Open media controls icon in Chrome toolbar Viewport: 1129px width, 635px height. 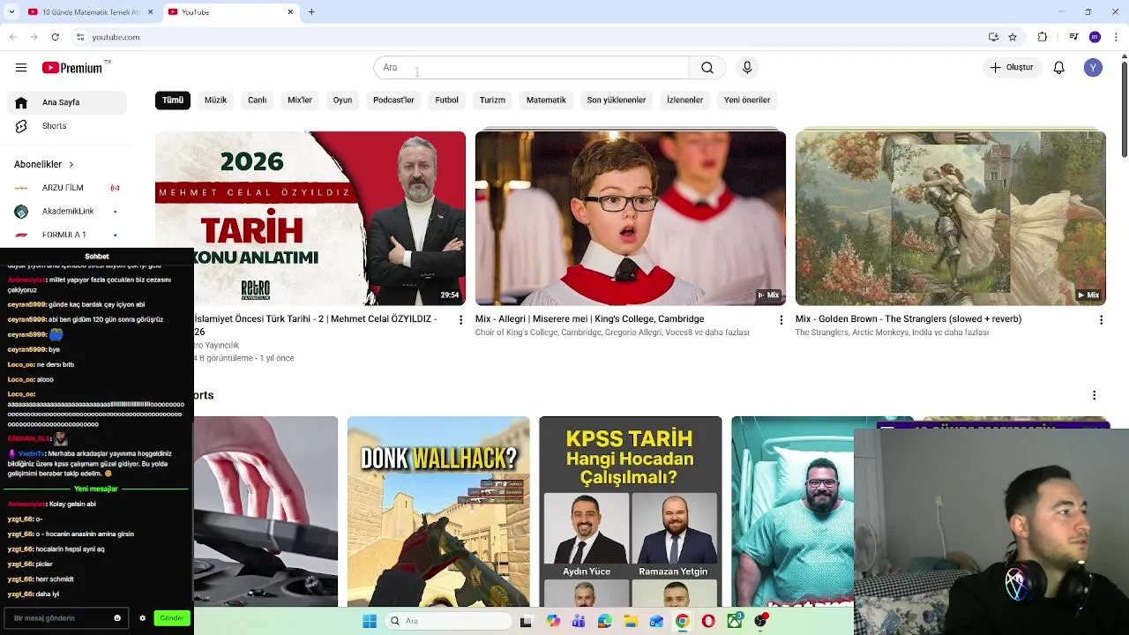[x=1073, y=37]
